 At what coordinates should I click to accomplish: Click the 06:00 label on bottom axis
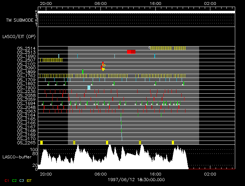[101, 174]
